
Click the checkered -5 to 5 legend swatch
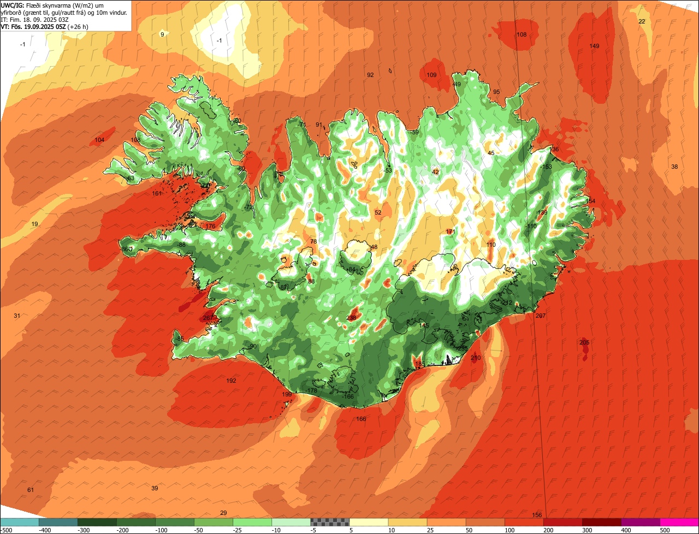pyautogui.click(x=330, y=522)
